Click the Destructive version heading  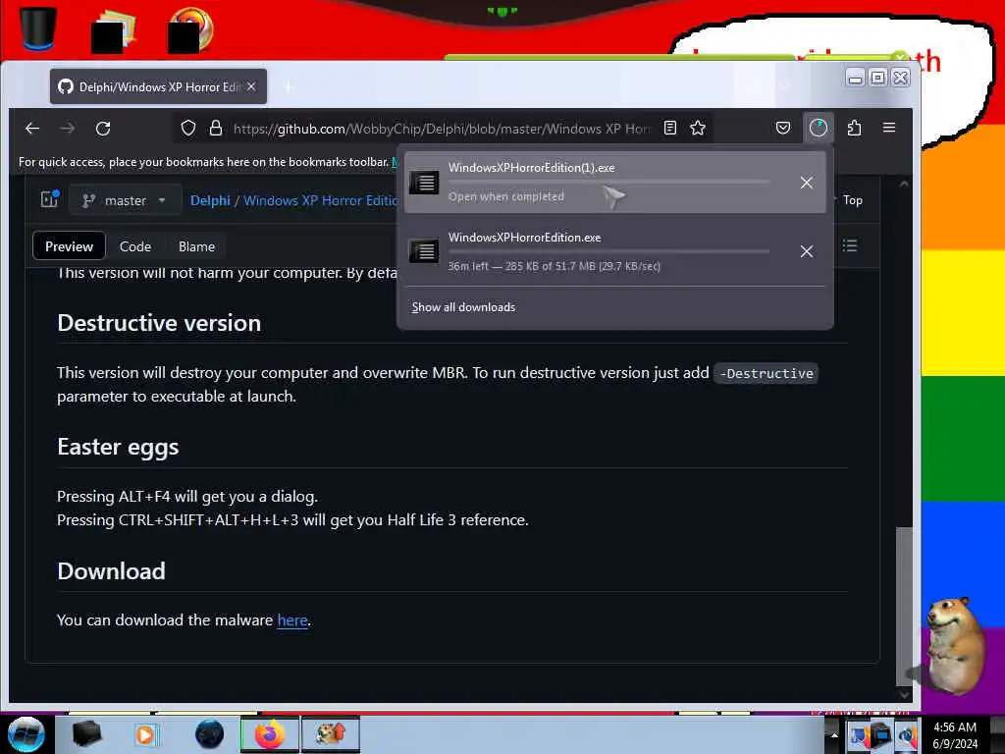click(x=159, y=322)
